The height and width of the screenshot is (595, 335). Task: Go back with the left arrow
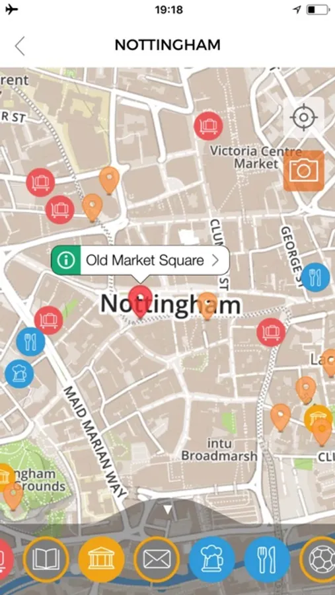click(20, 46)
